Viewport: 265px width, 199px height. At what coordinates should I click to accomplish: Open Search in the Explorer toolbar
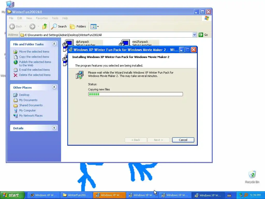(x=59, y=26)
